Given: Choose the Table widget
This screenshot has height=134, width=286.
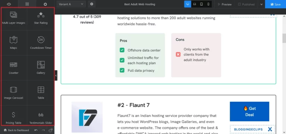Looking at the screenshot, I should [41, 93].
